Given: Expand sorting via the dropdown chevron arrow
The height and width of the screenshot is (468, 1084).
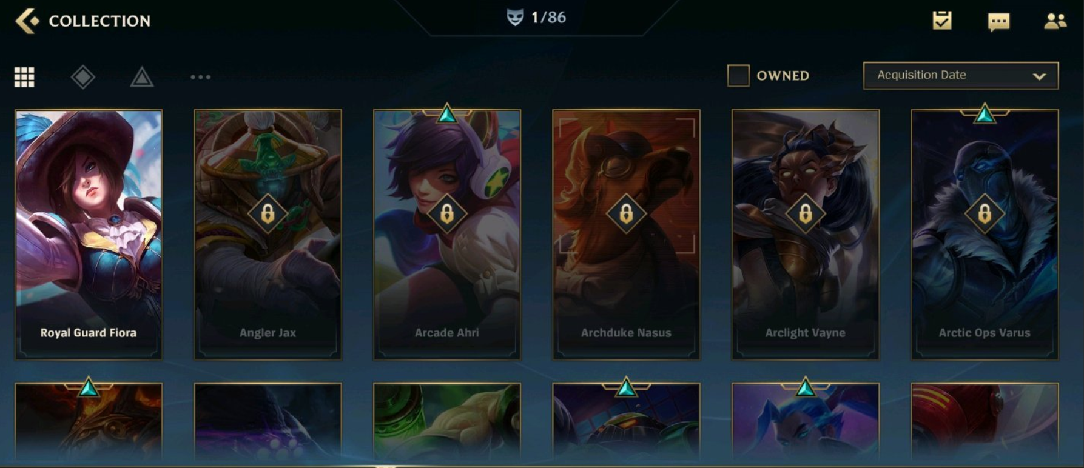Looking at the screenshot, I should coord(1039,76).
